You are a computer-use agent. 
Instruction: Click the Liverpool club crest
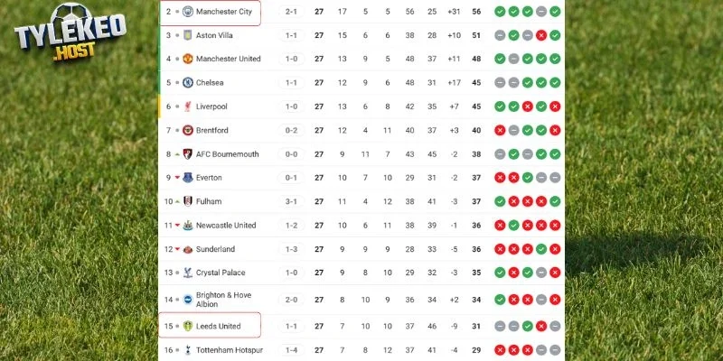[188, 106]
